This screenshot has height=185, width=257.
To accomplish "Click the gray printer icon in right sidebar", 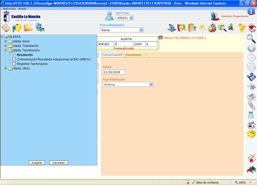I will coord(251,96).
